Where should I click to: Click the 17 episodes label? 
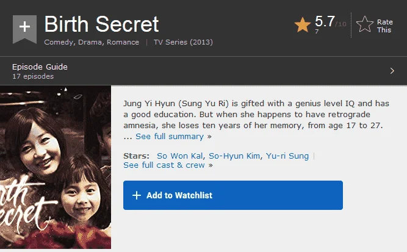pyautogui.click(x=33, y=76)
